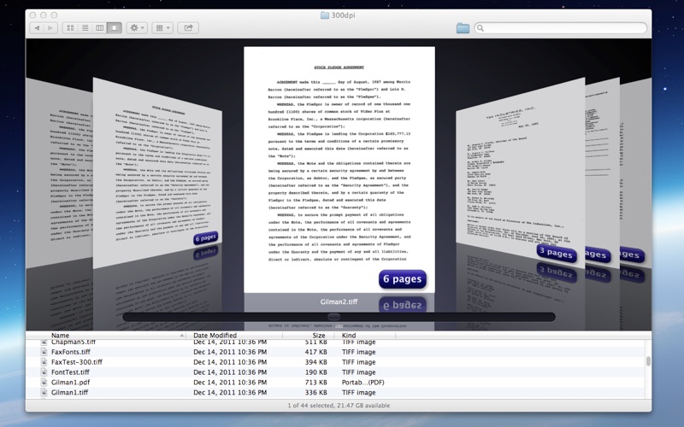Viewport: 684px width, 427px height.
Task: Switch to list view
Action: coord(85,28)
